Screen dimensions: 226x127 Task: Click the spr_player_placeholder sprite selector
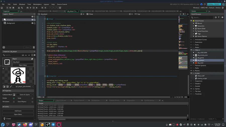coord(23,87)
